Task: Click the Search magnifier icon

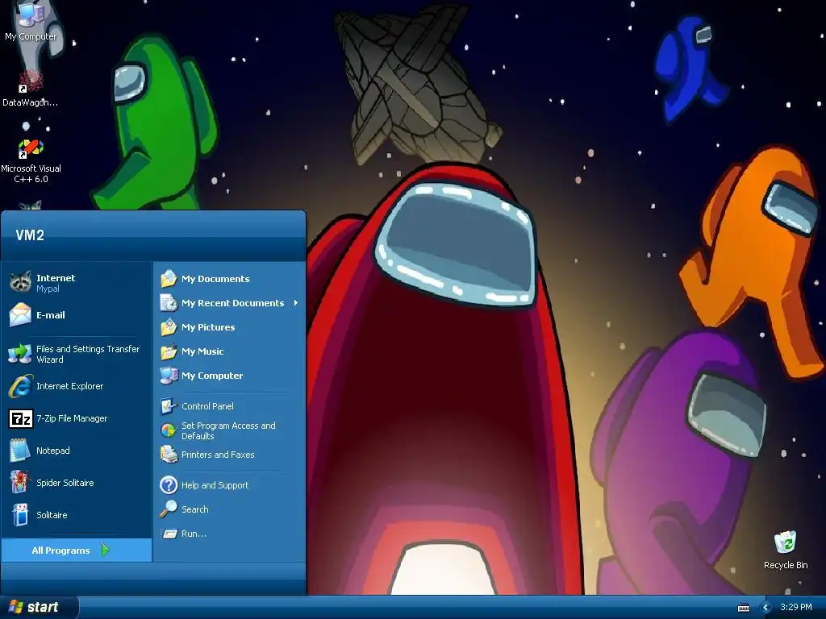Action: click(x=169, y=509)
